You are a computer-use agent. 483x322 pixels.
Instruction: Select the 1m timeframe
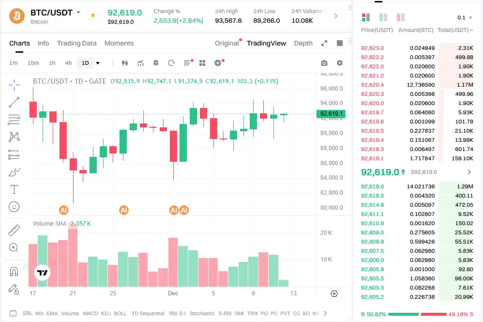click(14, 63)
